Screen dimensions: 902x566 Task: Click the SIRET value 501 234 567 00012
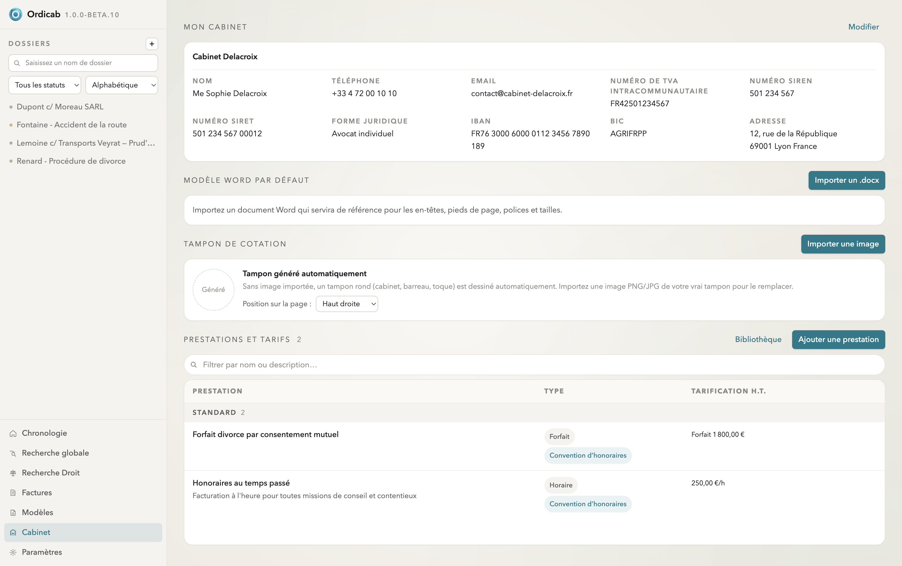pyautogui.click(x=227, y=134)
